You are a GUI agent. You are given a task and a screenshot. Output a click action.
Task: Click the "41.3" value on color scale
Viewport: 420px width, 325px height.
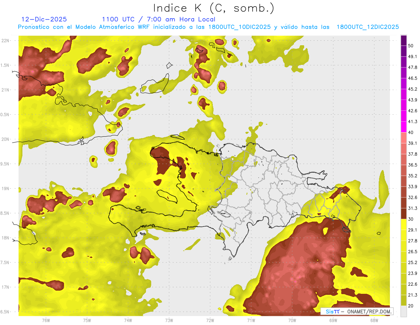[x=413, y=122]
